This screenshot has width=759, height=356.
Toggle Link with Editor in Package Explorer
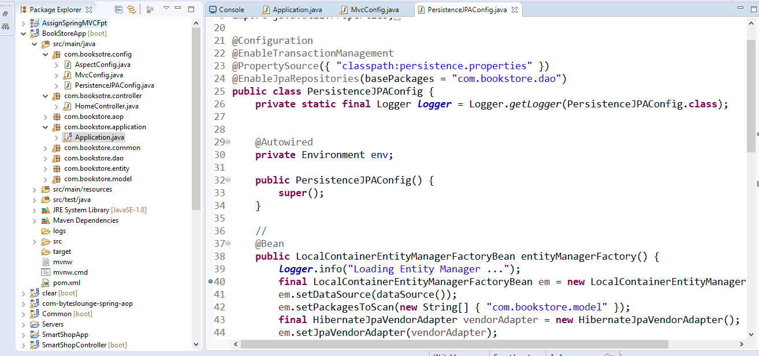tap(132, 9)
